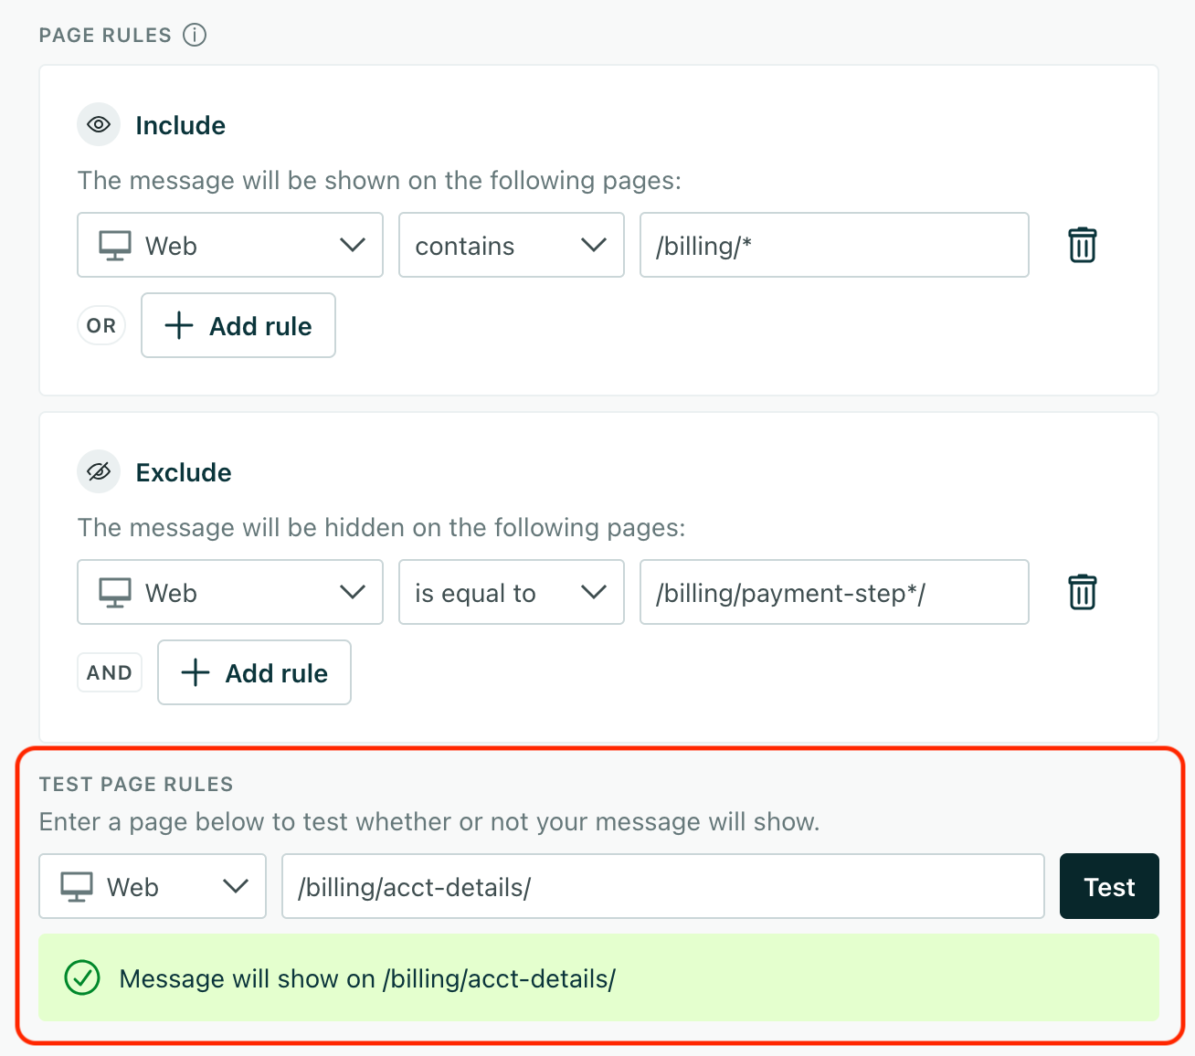Delete the Exclude rule with trash icon
This screenshot has width=1195, height=1056.
pyautogui.click(x=1082, y=592)
